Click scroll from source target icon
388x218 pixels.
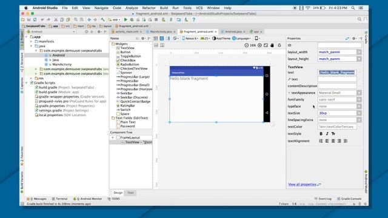click(x=86, y=31)
